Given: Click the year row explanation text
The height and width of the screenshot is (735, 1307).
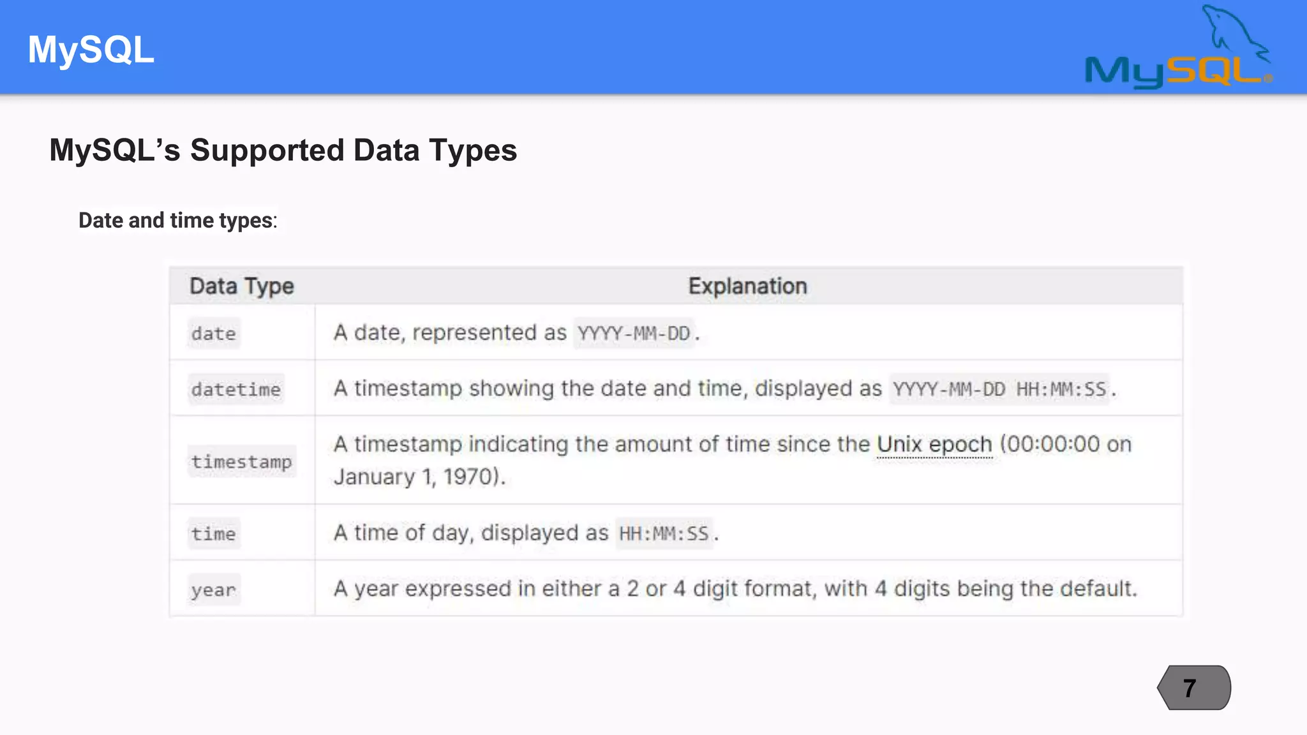Looking at the screenshot, I should click(x=735, y=588).
